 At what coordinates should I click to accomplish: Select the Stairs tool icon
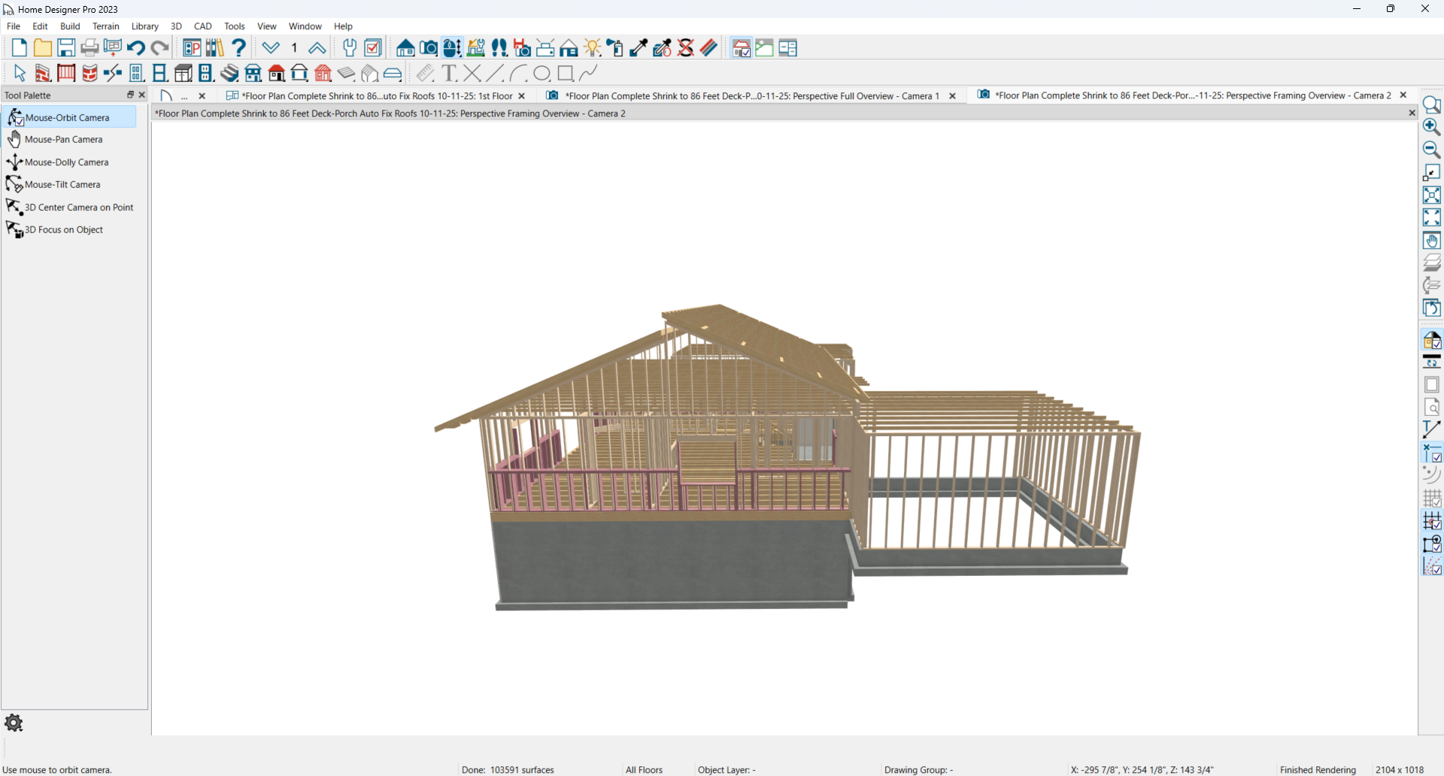pyautogui.click(x=230, y=73)
